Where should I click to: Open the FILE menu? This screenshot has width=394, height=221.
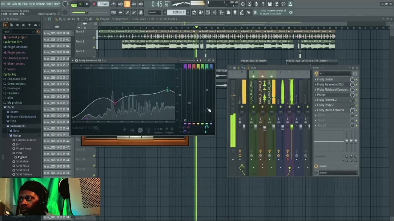tap(3, 4)
